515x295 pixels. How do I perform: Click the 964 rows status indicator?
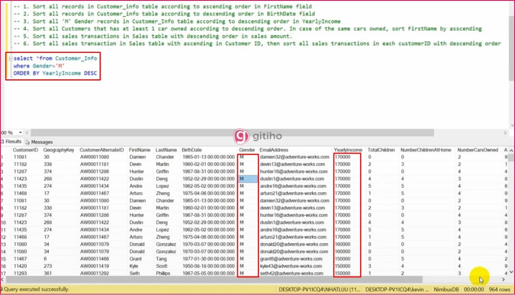499,289
